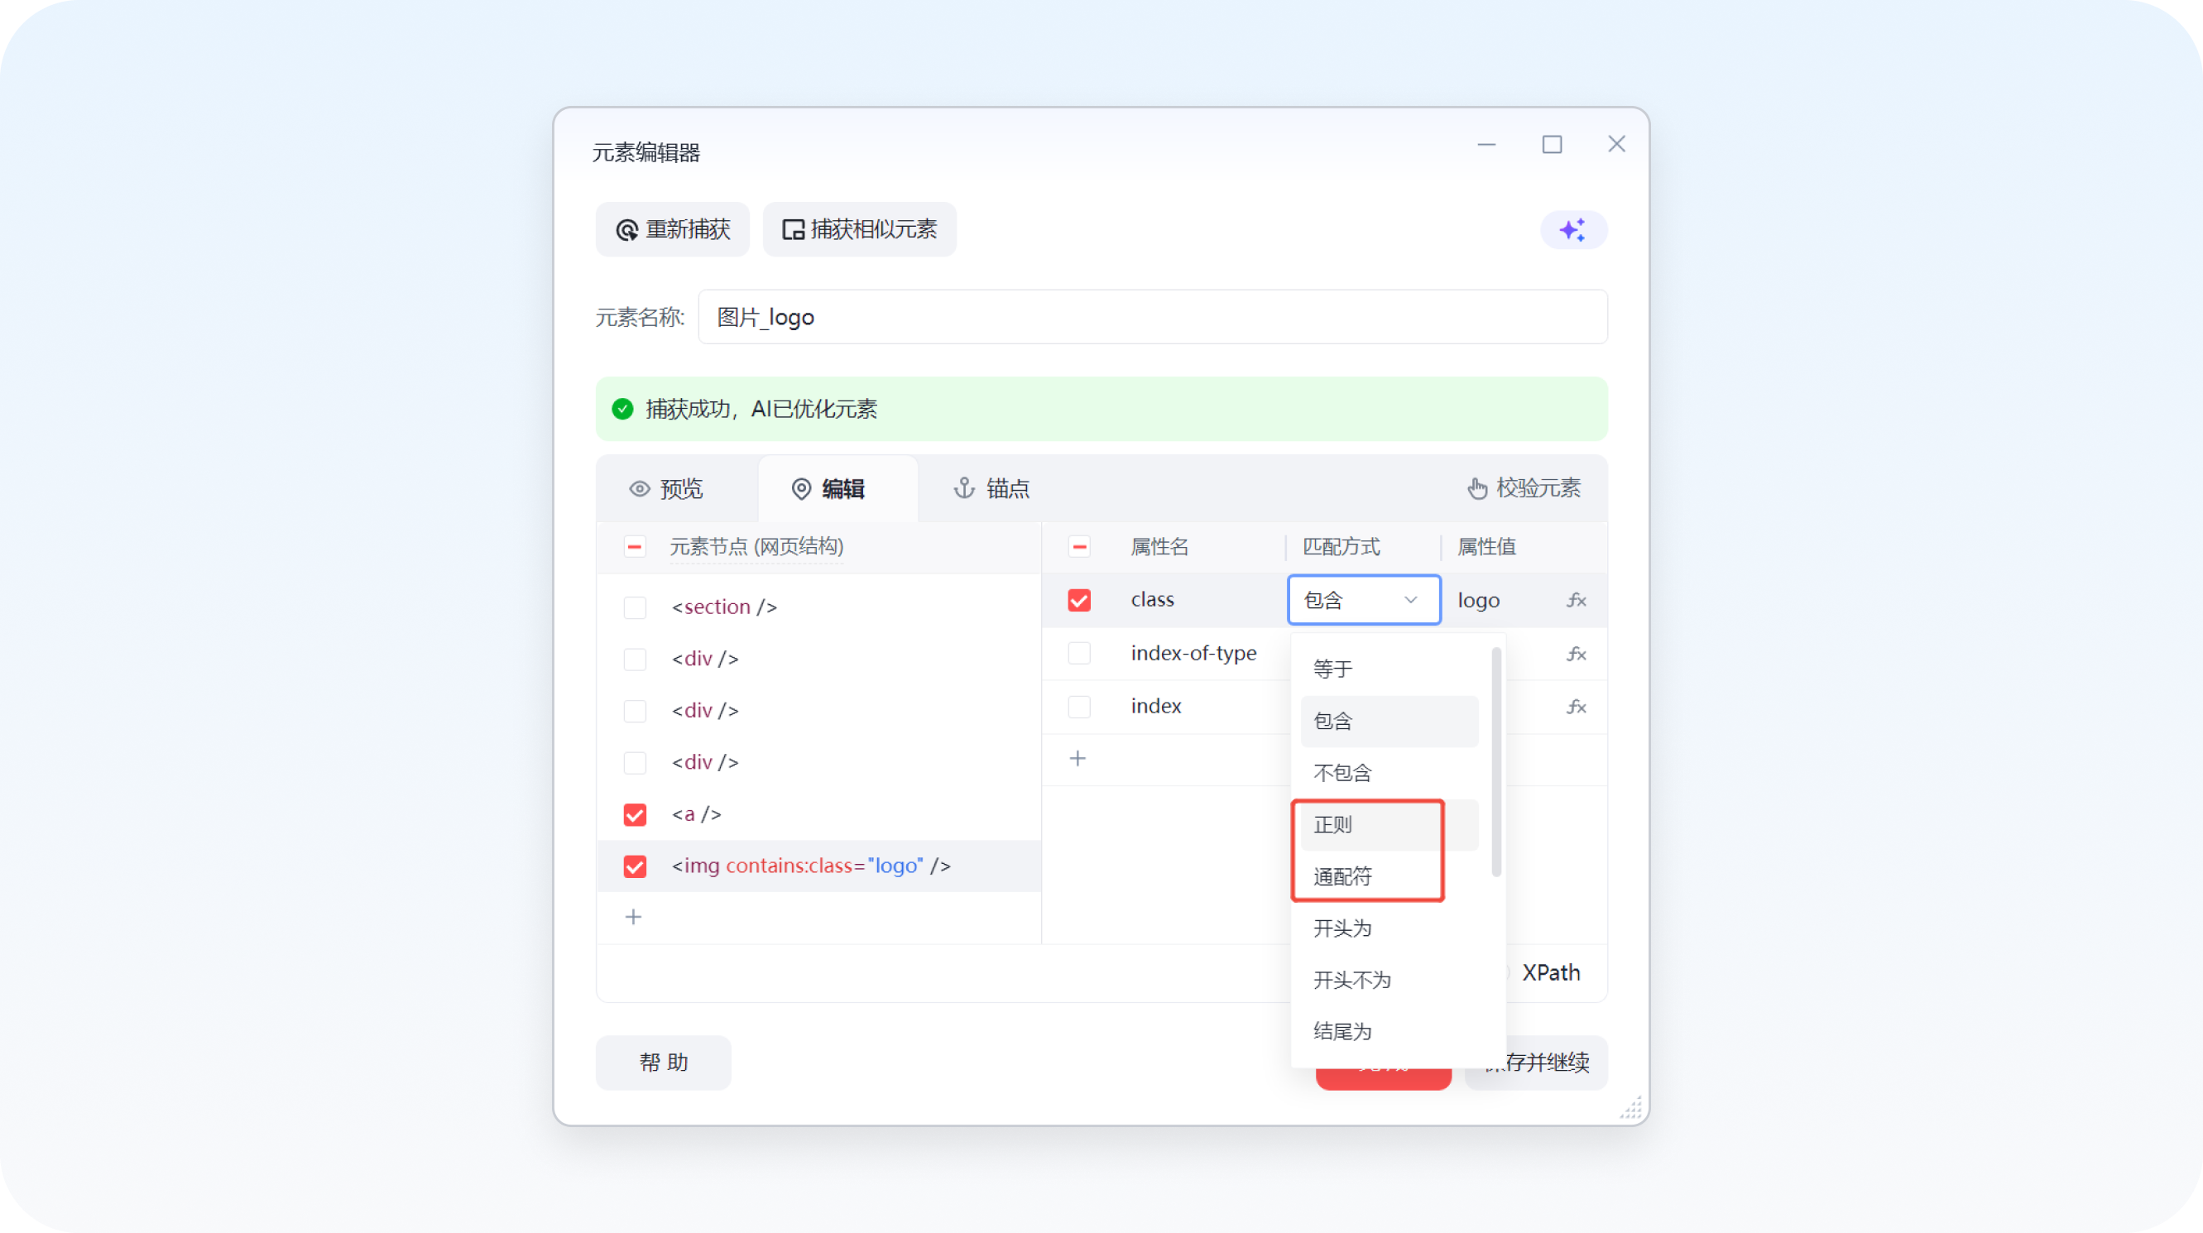Collapse the attribute list with its red minus icon
2203x1233 pixels.
(1079, 546)
